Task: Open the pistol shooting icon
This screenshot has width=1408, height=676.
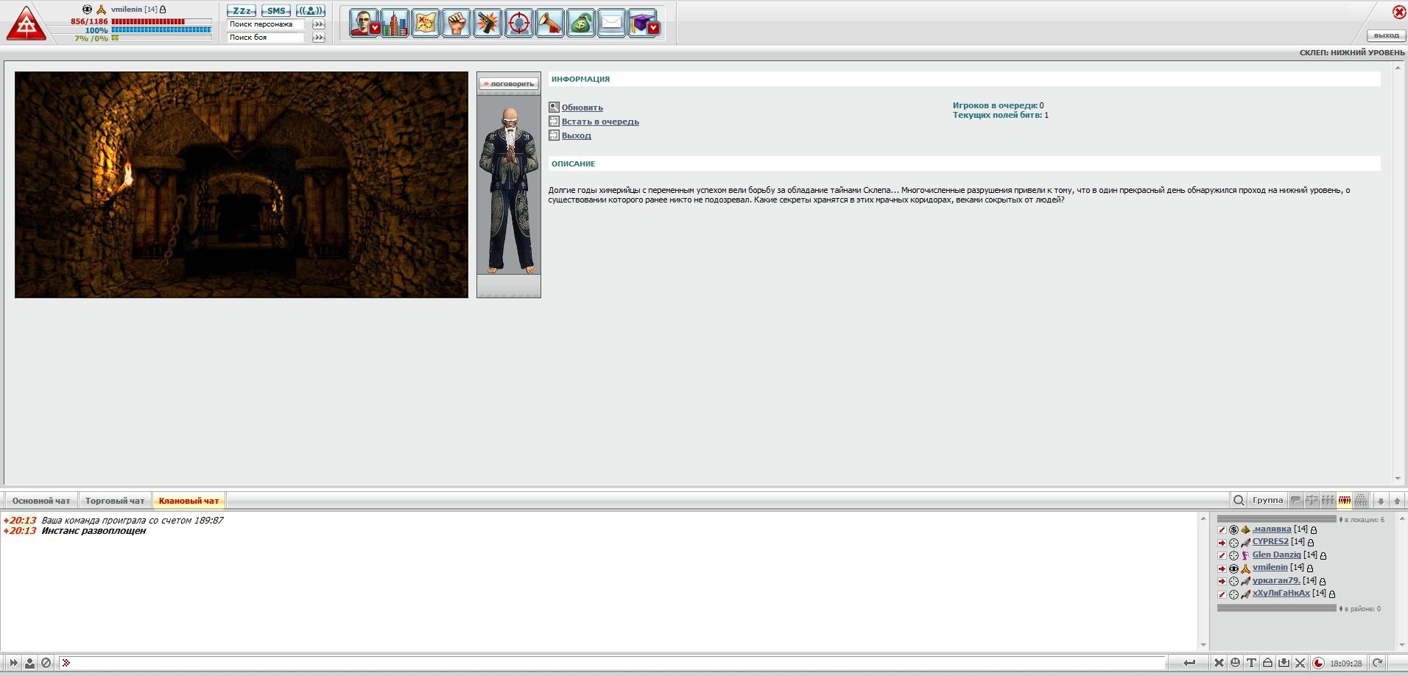Action: 487,24
